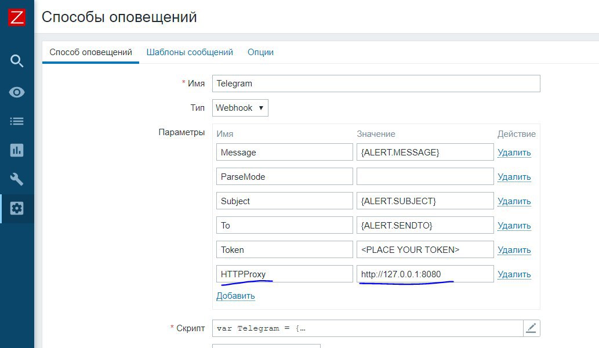This screenshot has width=599, height=348.
Task: Click the Способы оповещений page title
Action: (x=119, y=17)
